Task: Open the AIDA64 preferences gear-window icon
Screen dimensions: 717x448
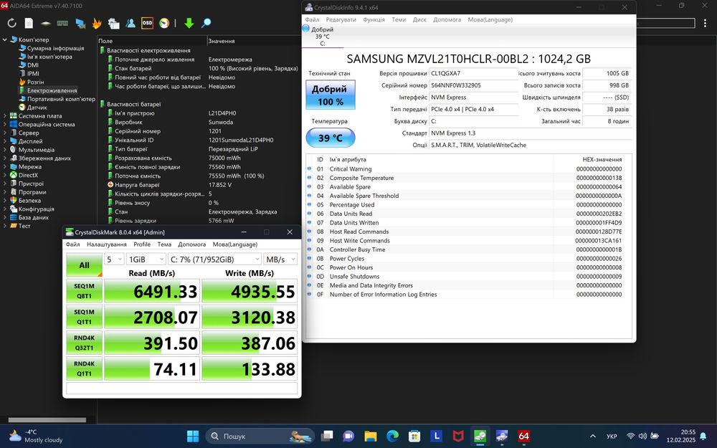Action: (113, 23)
